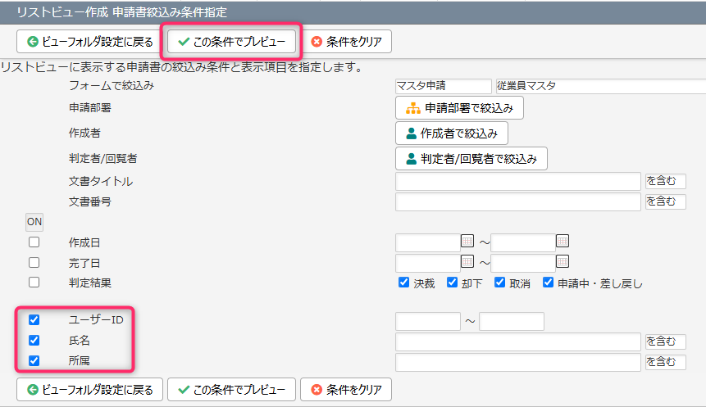Image resolution: width=706 pixels, height=407 pixels.
Task: Focus the ユーザーID range start field
Action: pyautogui.click(x=428, y=321)
